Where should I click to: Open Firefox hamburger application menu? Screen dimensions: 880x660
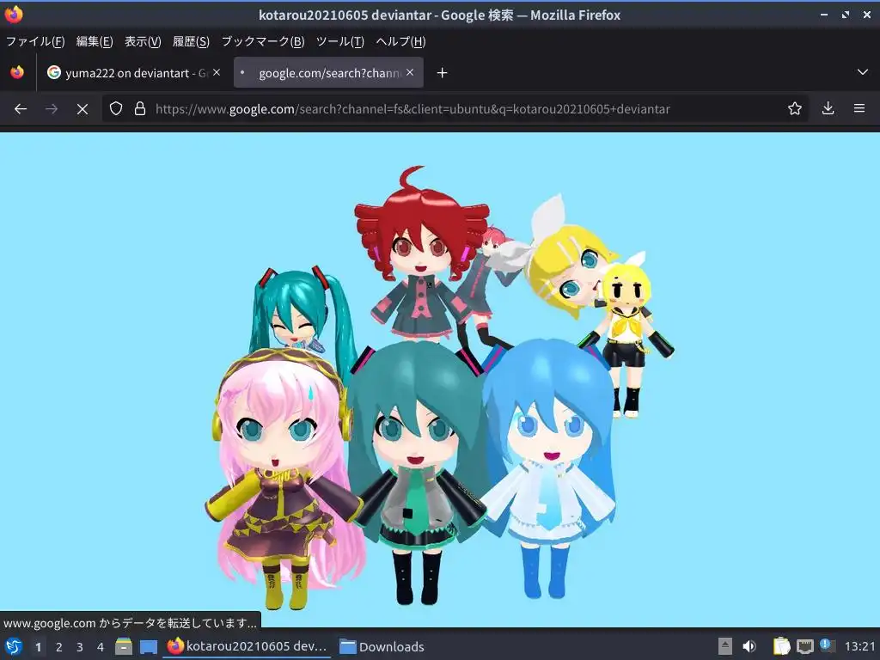pos(859,108)
